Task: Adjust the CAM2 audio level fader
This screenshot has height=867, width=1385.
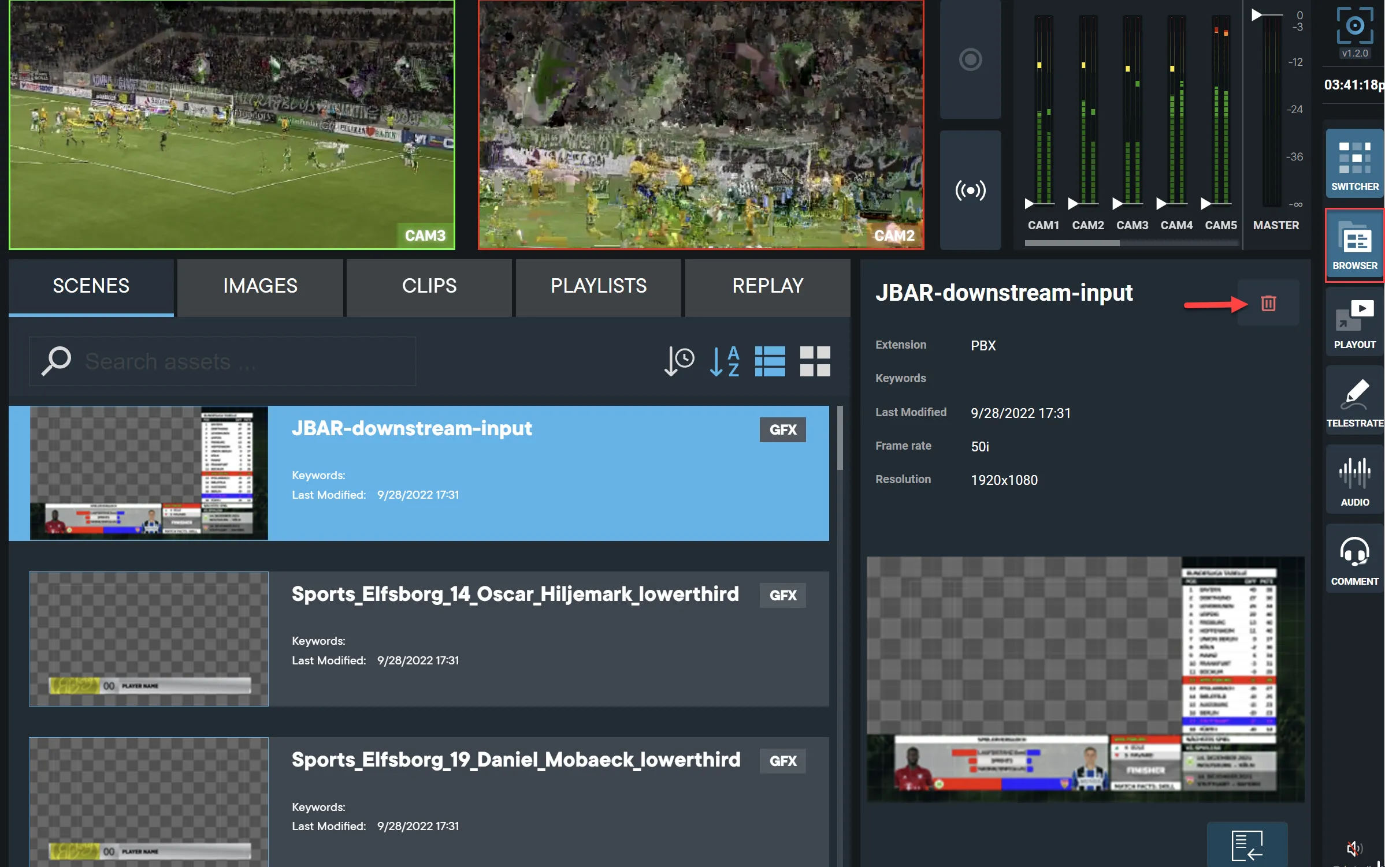Action: (x=1073, y=203)
